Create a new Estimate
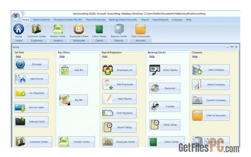 tap(32, 64)
